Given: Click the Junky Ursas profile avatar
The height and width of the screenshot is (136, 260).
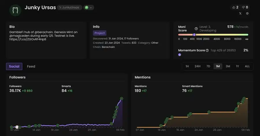Looking at the screenshot, I should pos(15,10).
